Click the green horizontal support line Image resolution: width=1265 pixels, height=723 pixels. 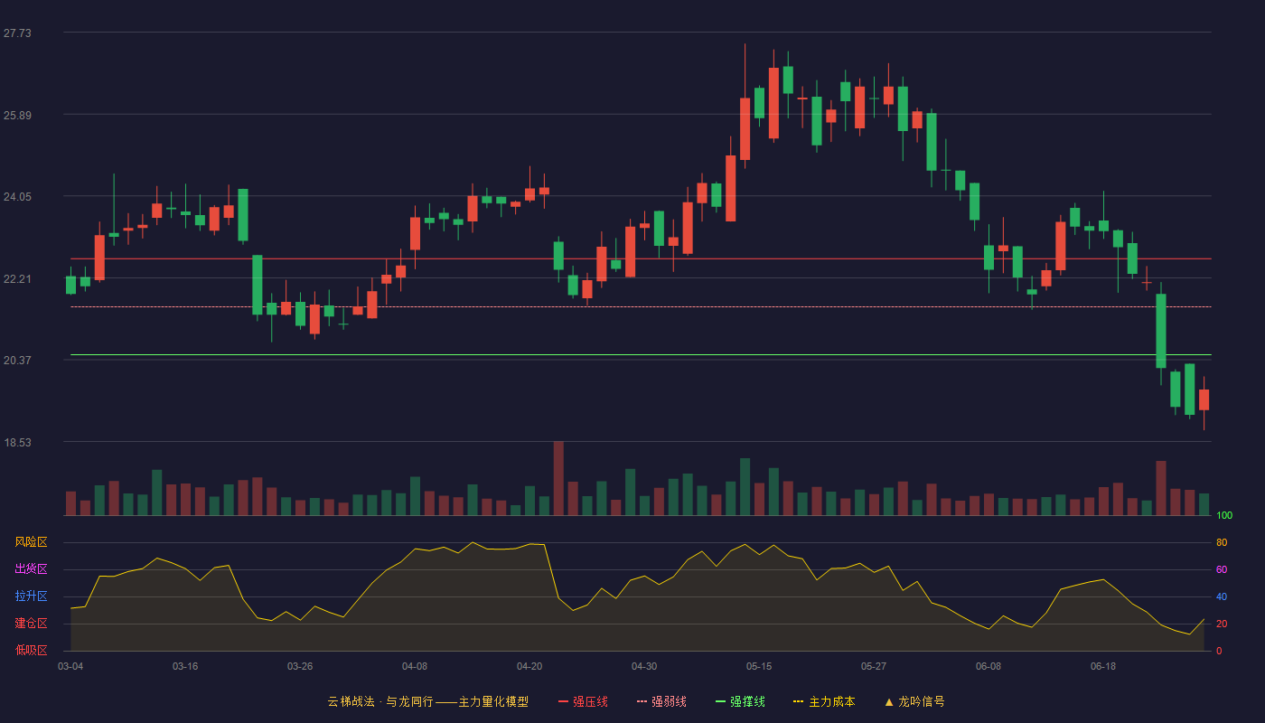(x=641, y=355)
